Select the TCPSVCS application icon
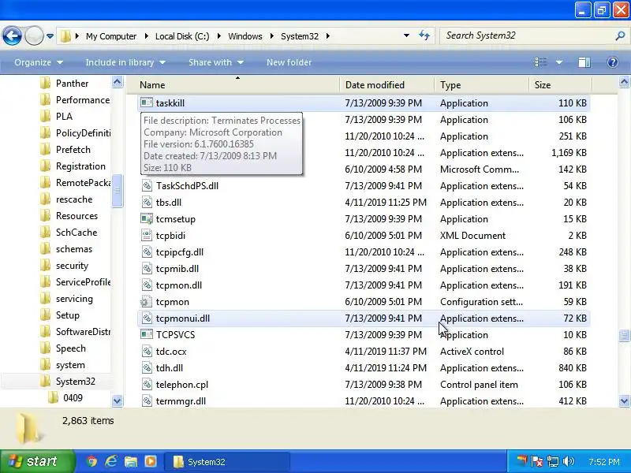The width and height of the screenshot is (631, 473). coord(147,334)
